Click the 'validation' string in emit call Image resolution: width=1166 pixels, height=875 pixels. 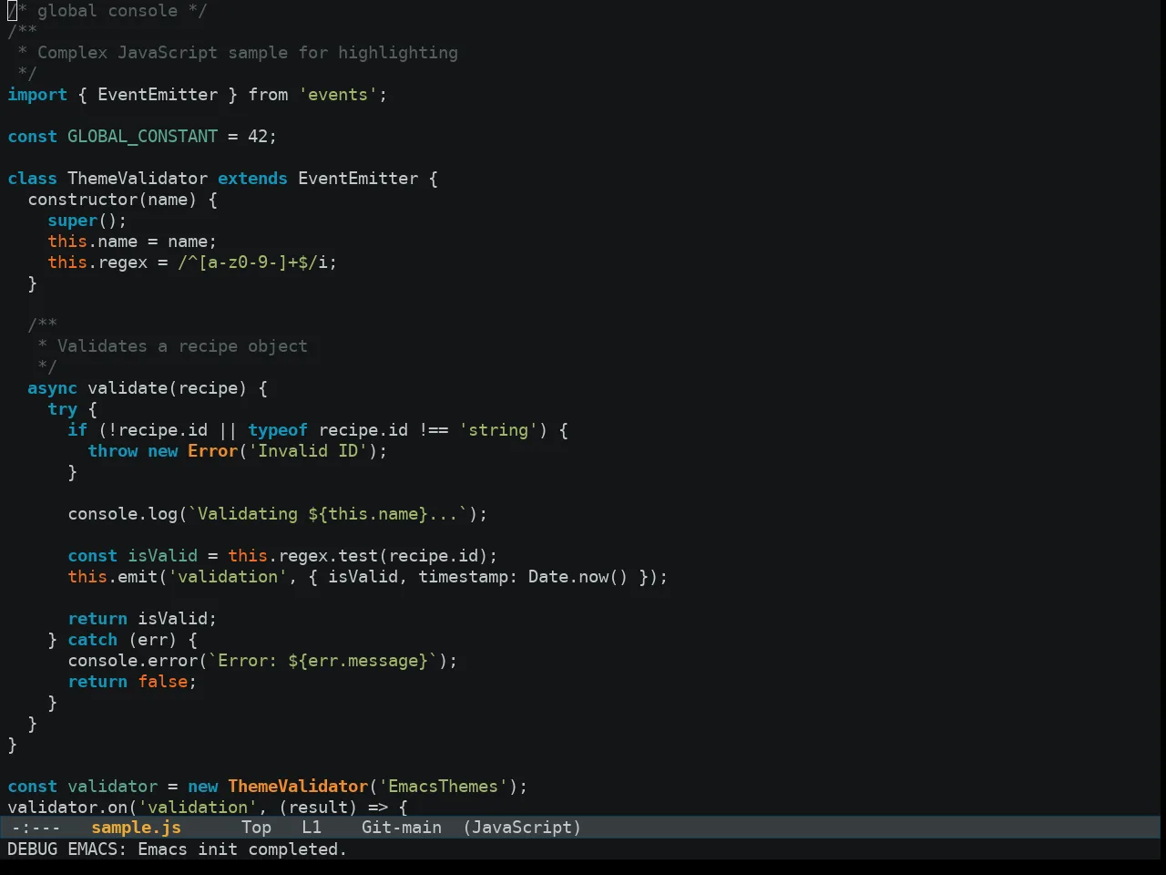point(228,577)
